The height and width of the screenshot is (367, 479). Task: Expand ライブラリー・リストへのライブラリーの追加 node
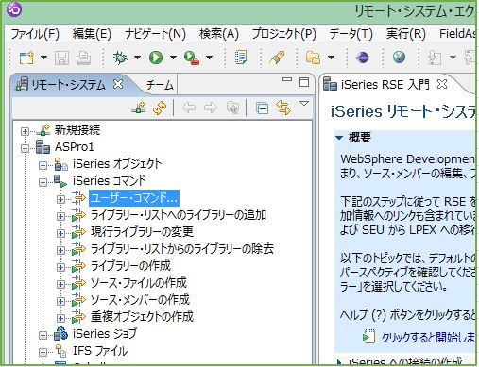60,216
